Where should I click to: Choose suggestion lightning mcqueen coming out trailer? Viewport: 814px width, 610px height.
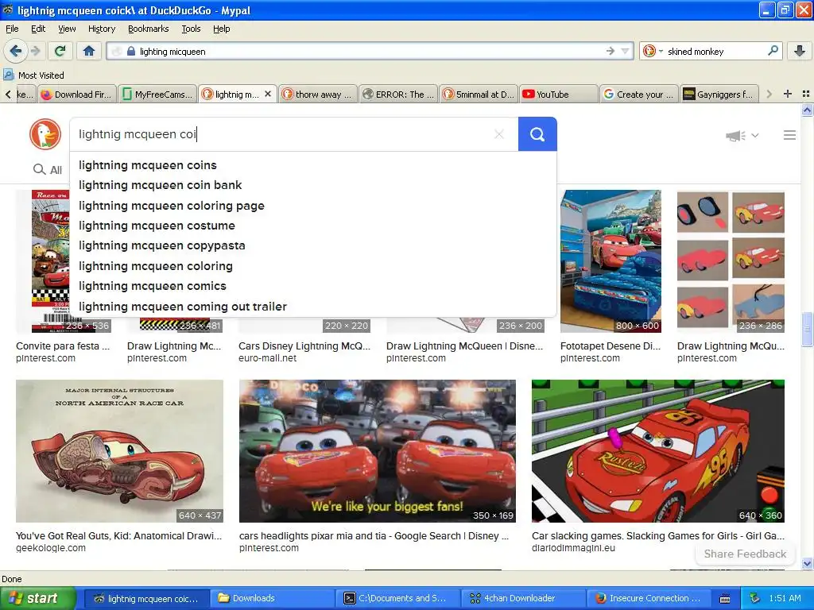click(313, 306)
